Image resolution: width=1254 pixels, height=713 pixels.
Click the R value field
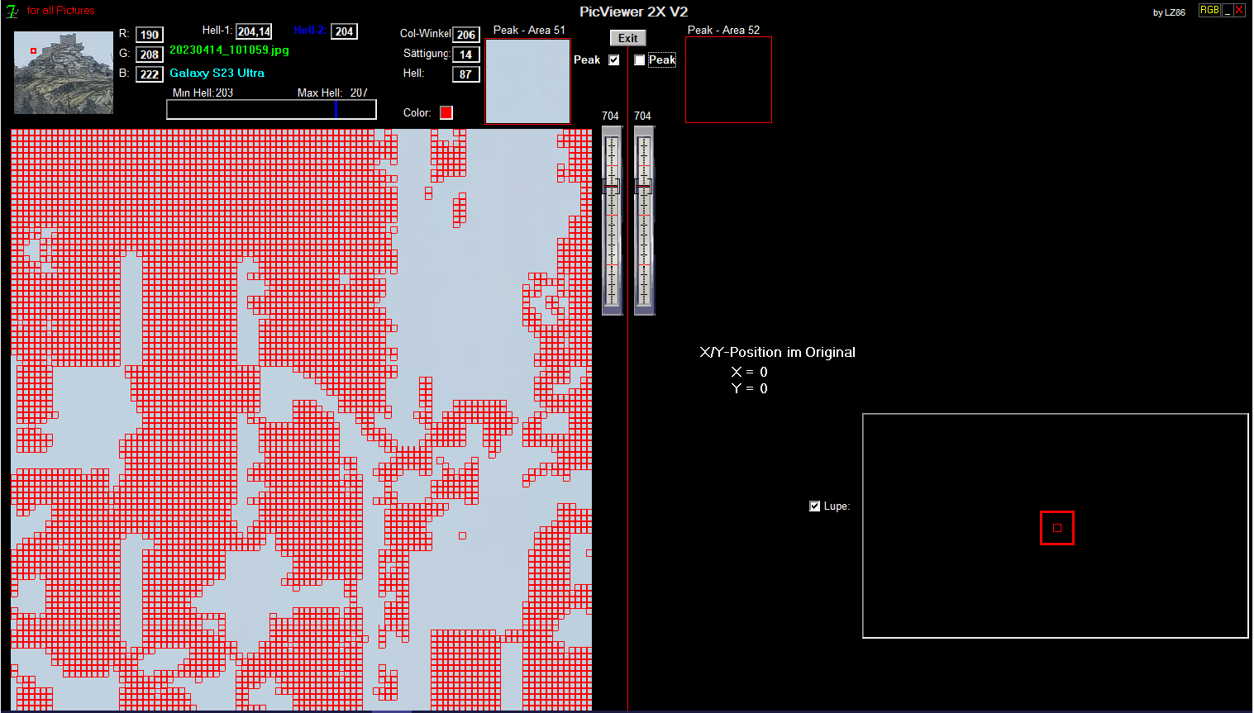coord(150,35)
